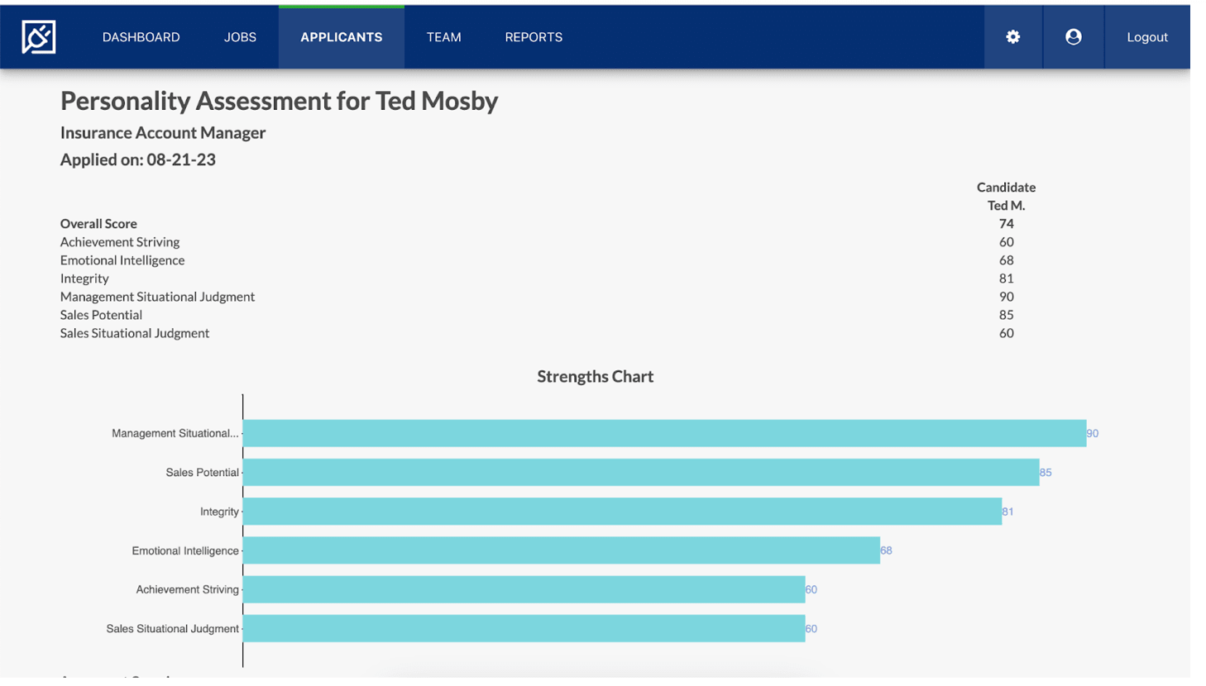Screen dimensions: 1206x686
Task: Click the value label 90 on chart
Action: [1092, 433]
